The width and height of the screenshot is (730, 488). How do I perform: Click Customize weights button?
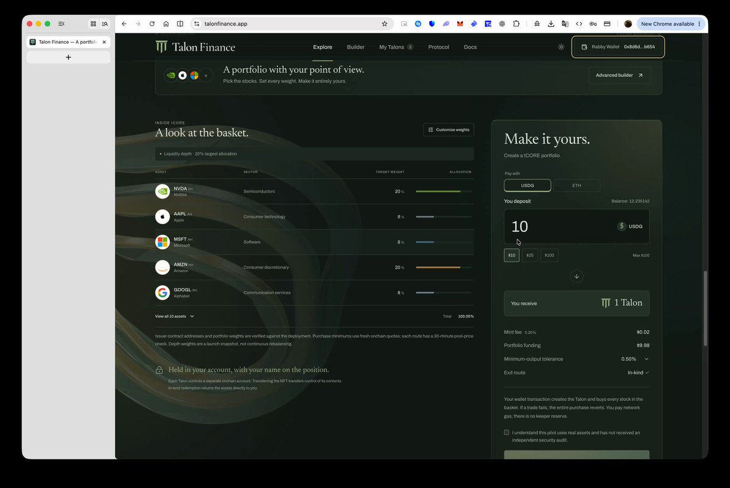pos(449,130)
